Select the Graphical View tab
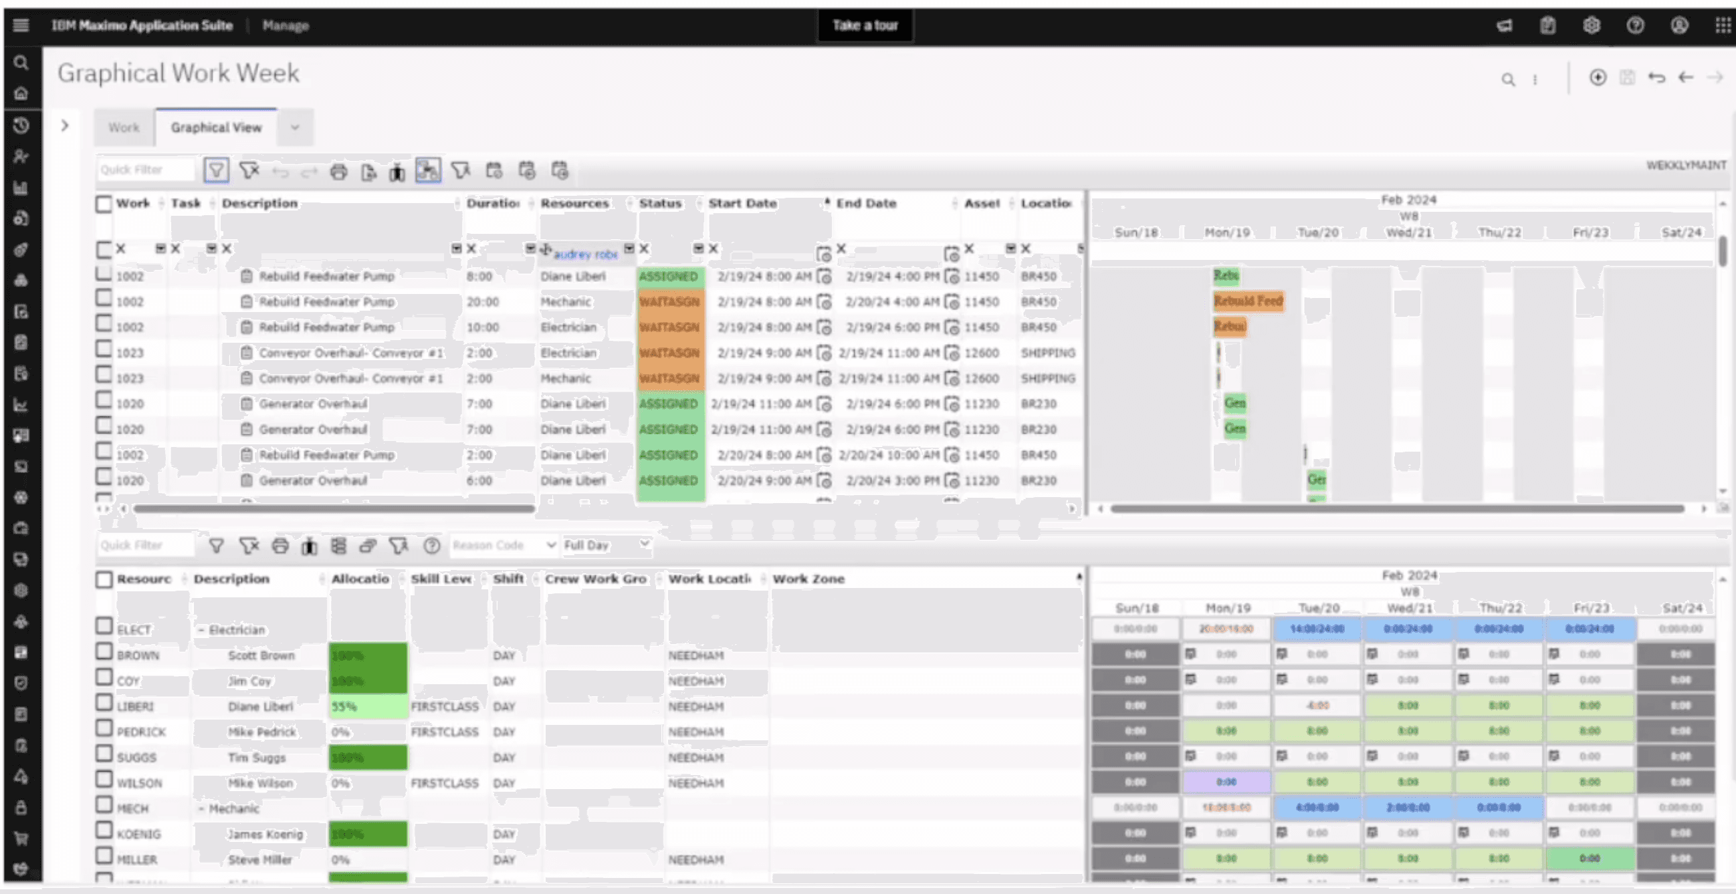The image size is (1736, 894). [x=215, y=127]
